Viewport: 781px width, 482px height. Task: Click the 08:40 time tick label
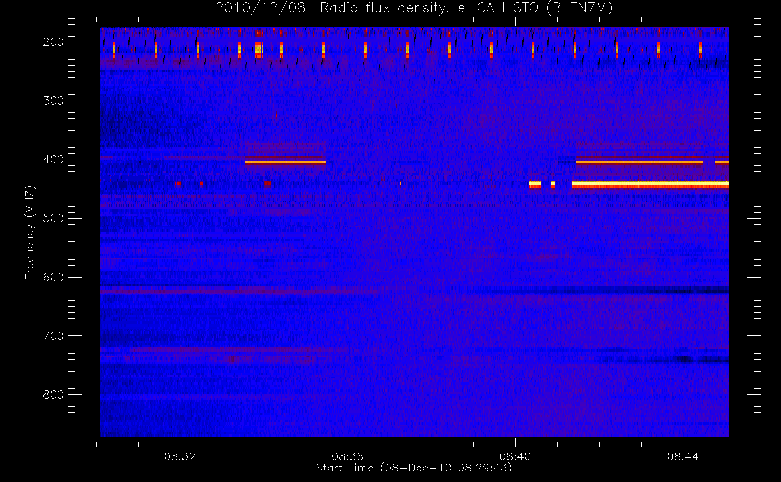[515, 456]
